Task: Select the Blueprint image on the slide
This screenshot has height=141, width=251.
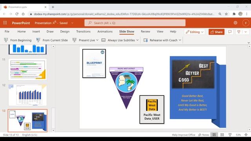Action: pos(94,63)
